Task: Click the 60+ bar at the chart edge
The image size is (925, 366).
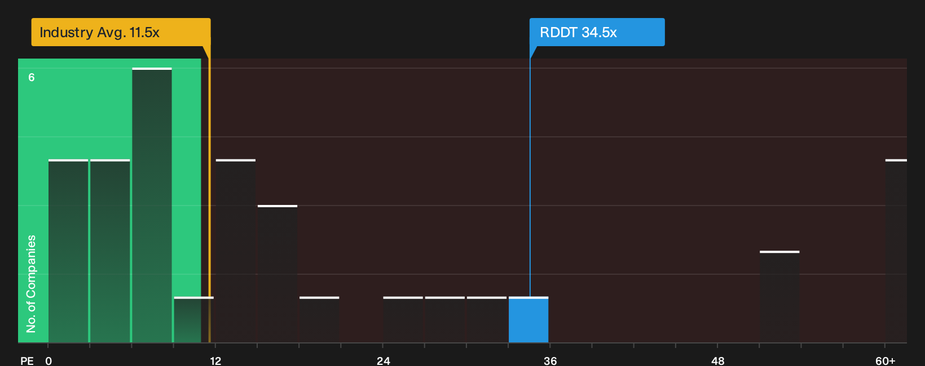Action: point(896,251)
